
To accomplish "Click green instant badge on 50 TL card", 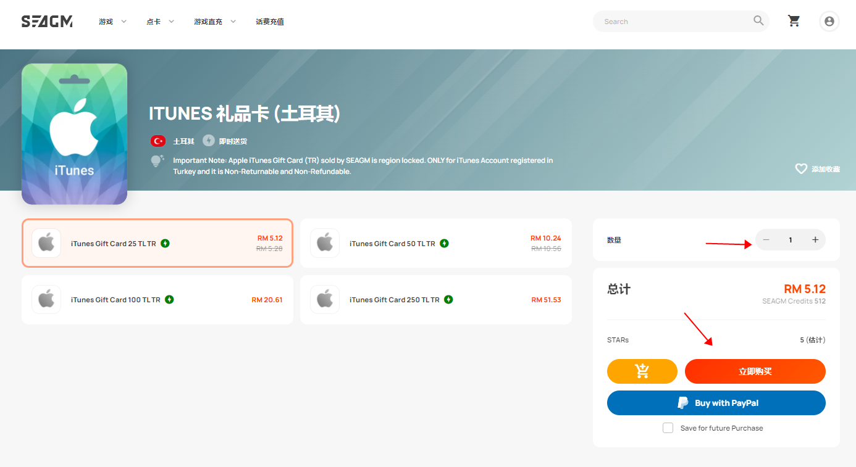I will [x=444, y=243].
